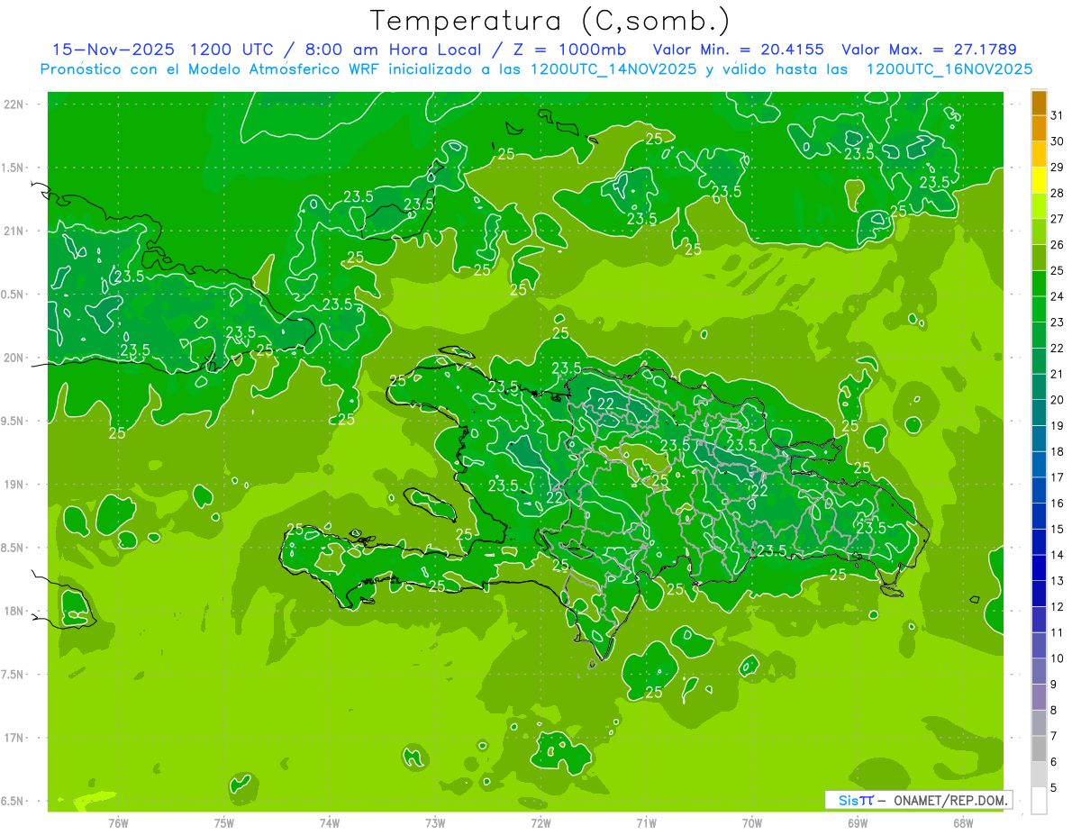Click latitude axis label "21N"
1081x835 pixels.
click(x=15, y=231)
